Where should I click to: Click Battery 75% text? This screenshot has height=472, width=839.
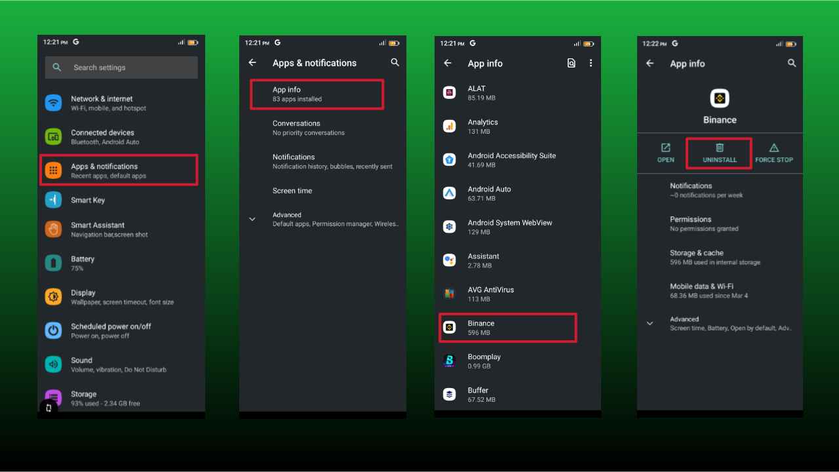point(83,264)
